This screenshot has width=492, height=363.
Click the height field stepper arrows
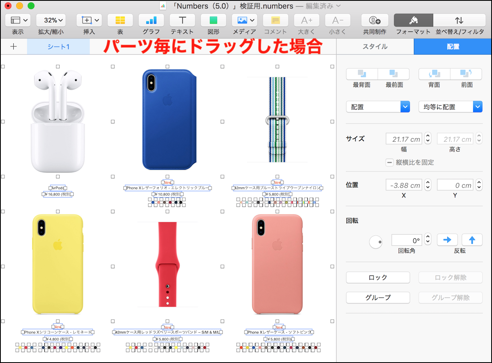479,139
